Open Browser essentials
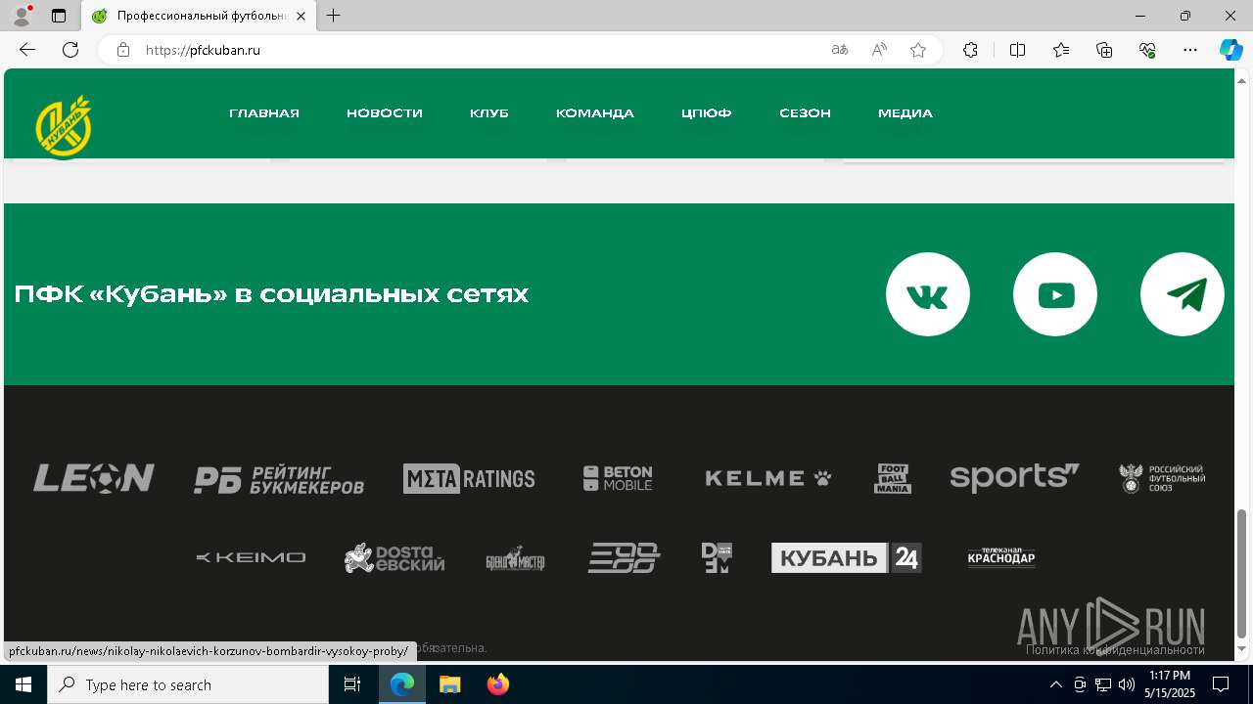Image resolution: width=1253 pixels, height=704 pixels. 1147,50
